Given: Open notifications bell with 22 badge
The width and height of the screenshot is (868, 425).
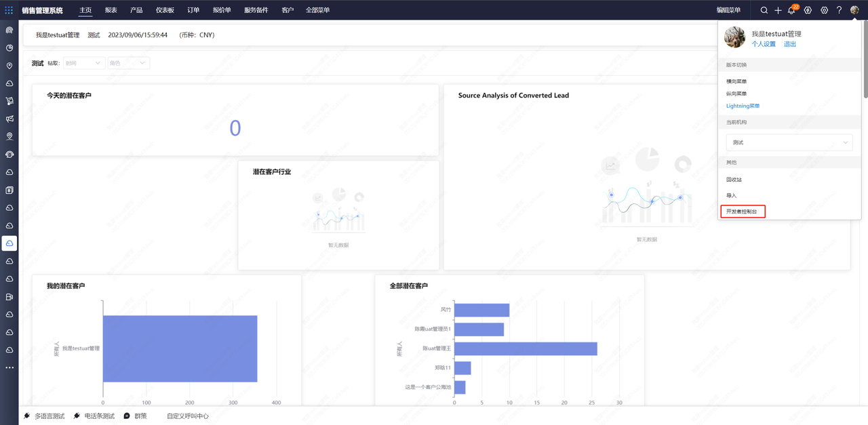Looking at the screenshot, I should (x=791, y=10).
